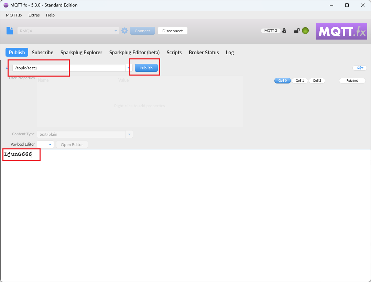Click the green connection status indicator

pyautogui.click(x=305, y=31)
